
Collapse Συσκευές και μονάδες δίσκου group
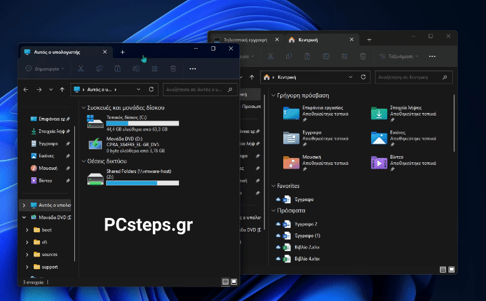click(x=84, y=108)
